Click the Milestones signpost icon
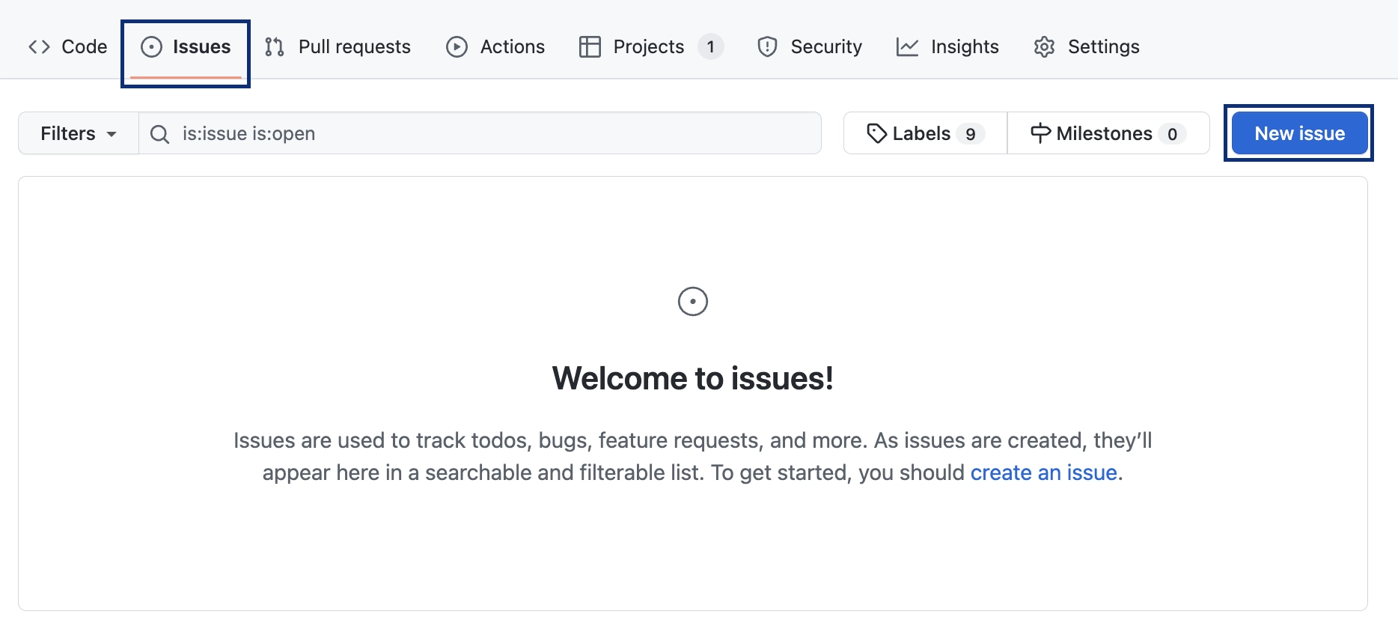The image size is (1398, 635). tap(1040, 133)
